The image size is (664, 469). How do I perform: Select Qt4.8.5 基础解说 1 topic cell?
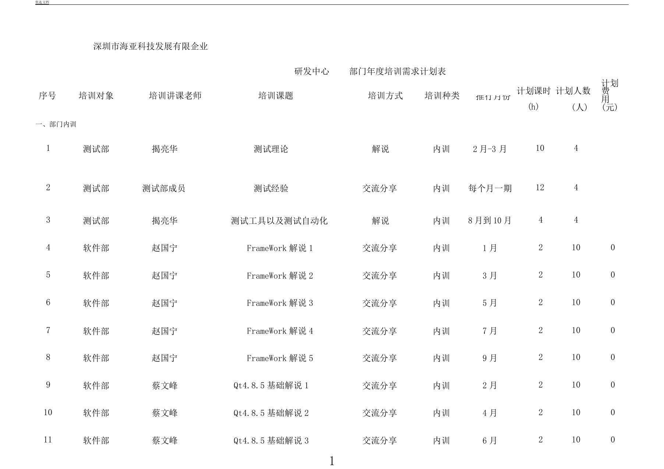click(271, 385)
